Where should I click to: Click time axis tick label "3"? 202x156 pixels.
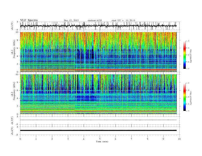[68, 139]
